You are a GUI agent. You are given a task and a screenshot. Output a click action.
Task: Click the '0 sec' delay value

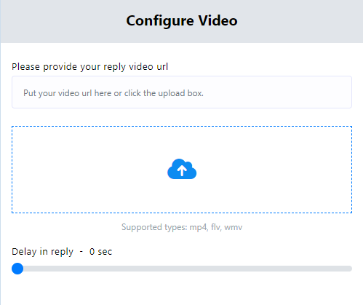(100, 252)
